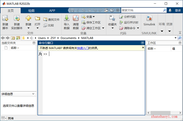Switch to the APP tab
This screenshot has height=121, width=183.
click(x=52, y=11)
